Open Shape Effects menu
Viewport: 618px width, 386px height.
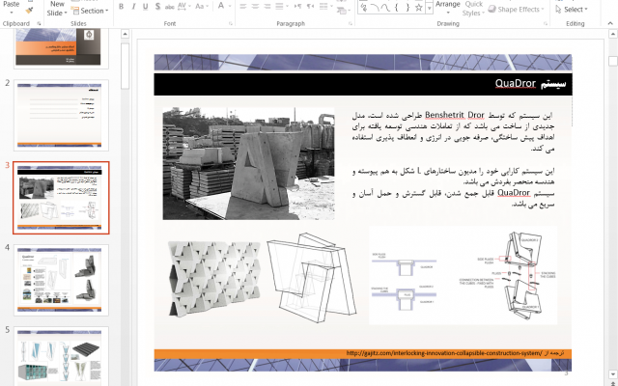click(517, 9)
